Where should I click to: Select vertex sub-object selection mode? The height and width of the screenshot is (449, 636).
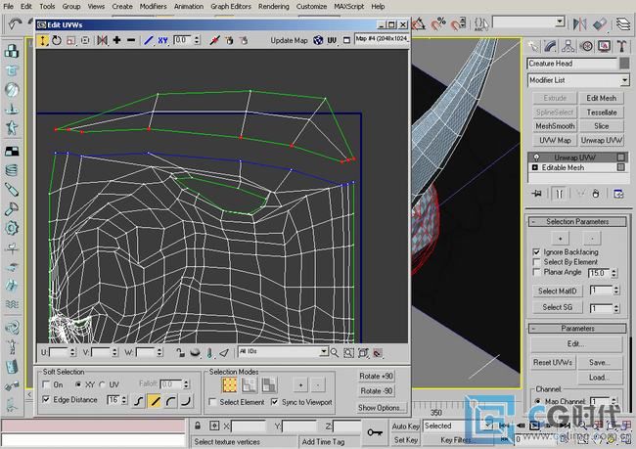tap(229, 384)
